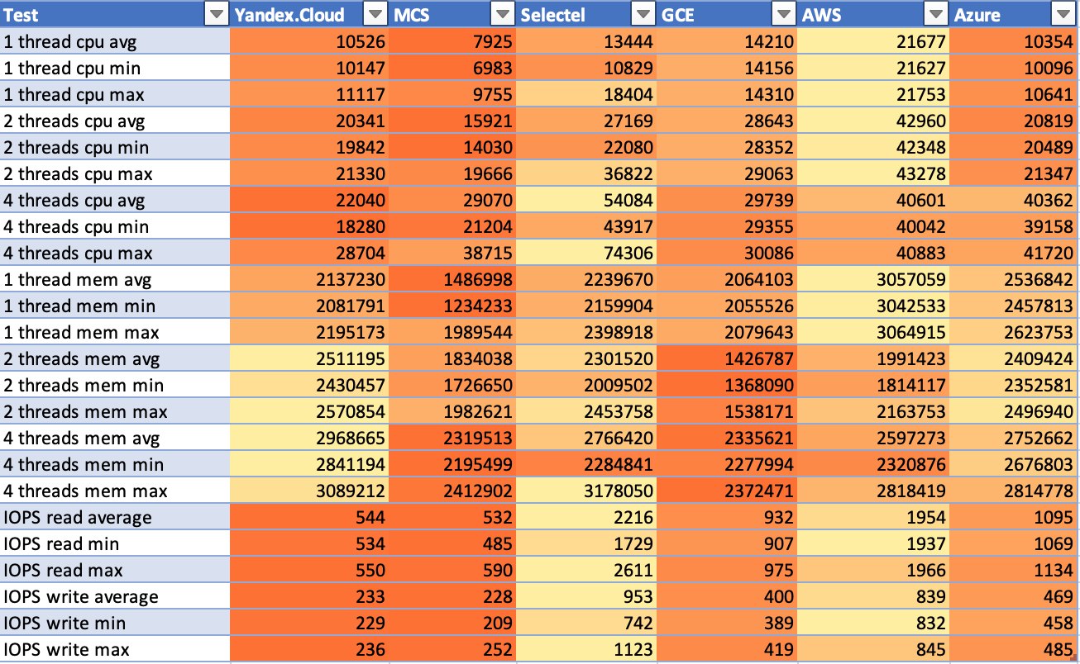Open the MCS column filter dropdown
The width and height of the screenshot is (1080, 664).
coord(502,15)
